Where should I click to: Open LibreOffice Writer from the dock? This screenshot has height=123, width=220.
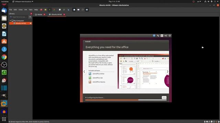(x=4, y=34)
